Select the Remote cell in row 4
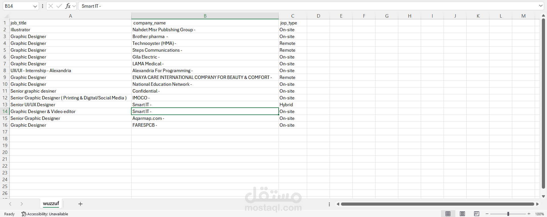 tap(293, 43)
